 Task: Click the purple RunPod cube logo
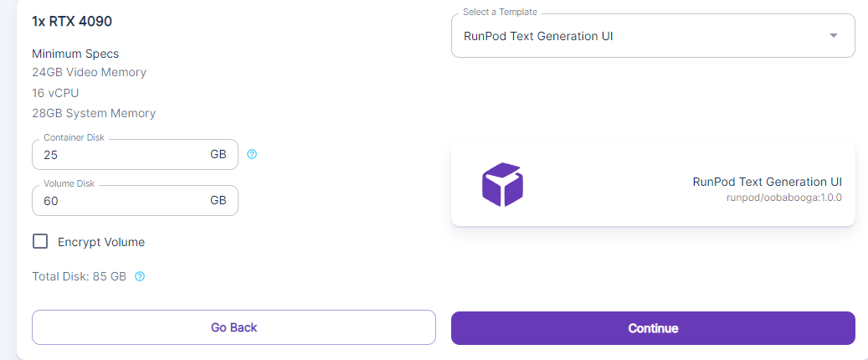(x=502, y=184)
